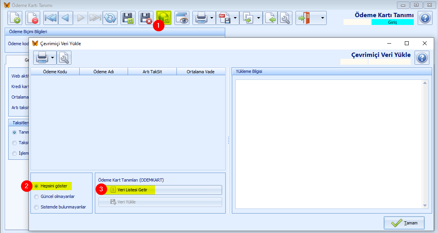Click the Artı TakSit column header
438x233 pixels.
[152, 72]
